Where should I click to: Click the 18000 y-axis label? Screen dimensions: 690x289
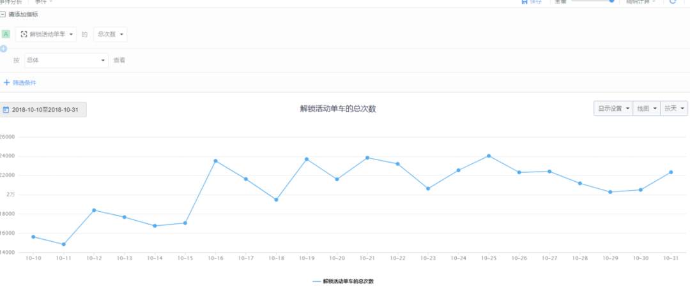pos(6,214)
